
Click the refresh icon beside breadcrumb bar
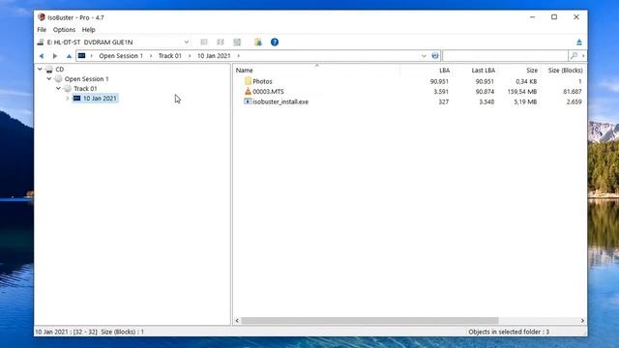(x=435, y=56)
